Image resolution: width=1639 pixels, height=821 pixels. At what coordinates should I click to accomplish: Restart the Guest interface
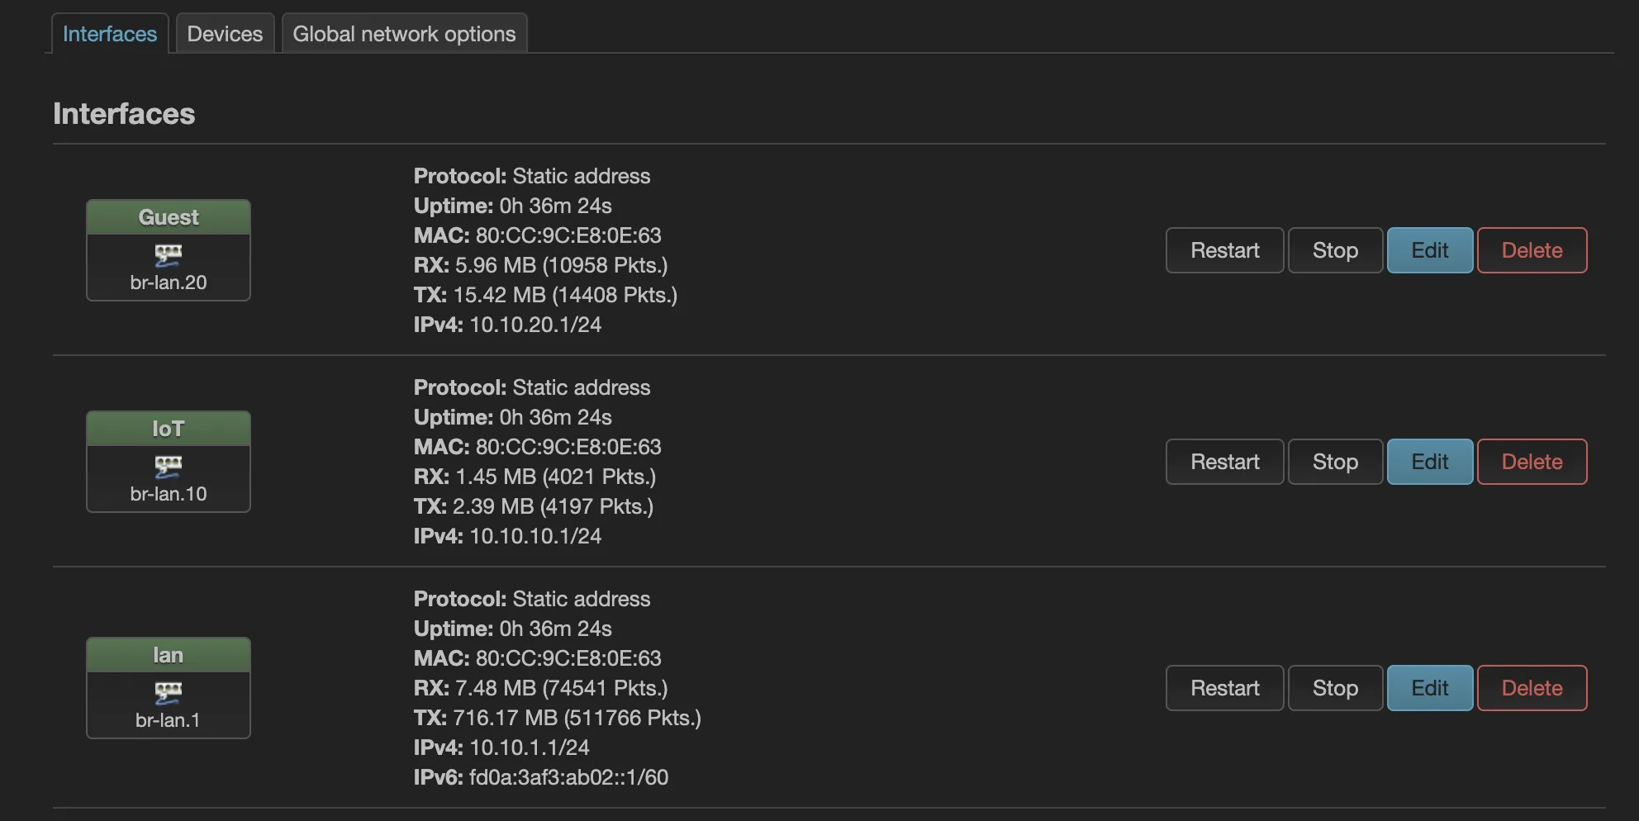[1224, 250]
